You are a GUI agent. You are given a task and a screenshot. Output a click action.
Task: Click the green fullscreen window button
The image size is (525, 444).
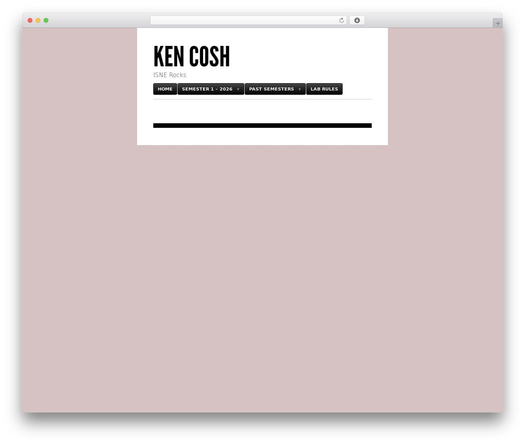[x=46, y=20]
